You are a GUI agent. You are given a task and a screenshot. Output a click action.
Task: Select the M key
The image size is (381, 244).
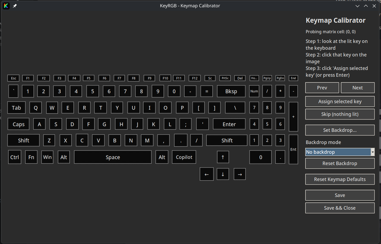pos(147,141)
